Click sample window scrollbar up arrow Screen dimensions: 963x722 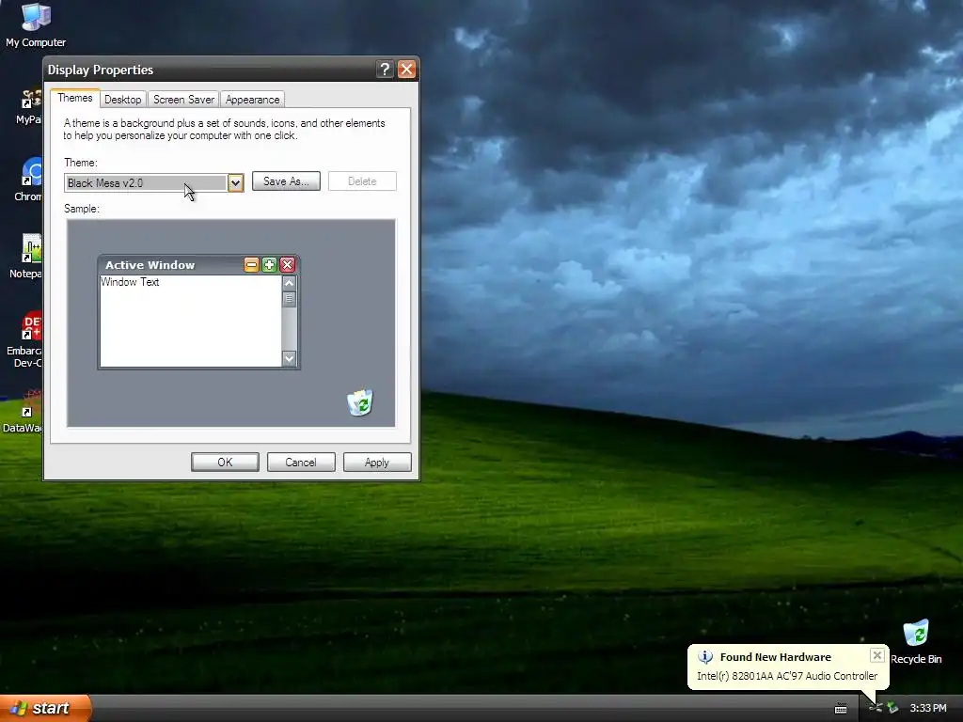coord(290,283)
